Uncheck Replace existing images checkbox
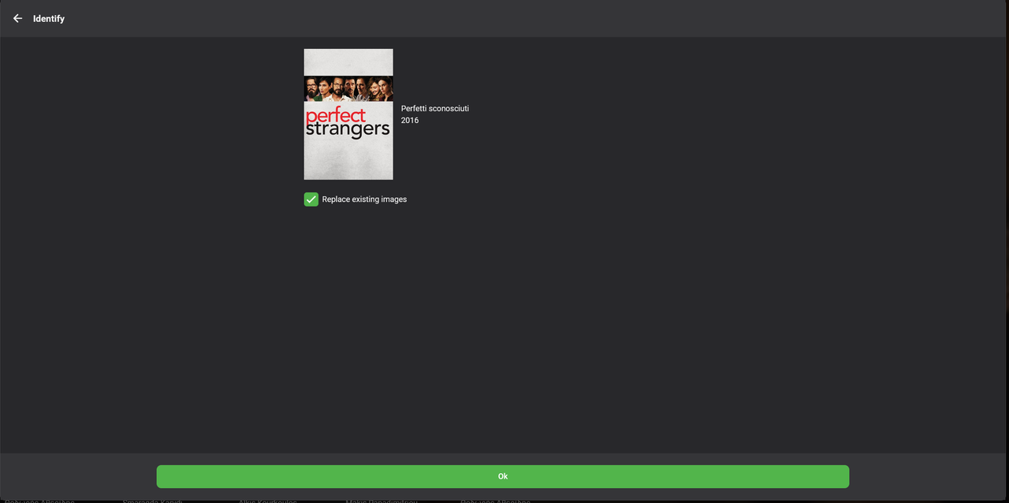 pyautogui.click(x=311, y=199)
